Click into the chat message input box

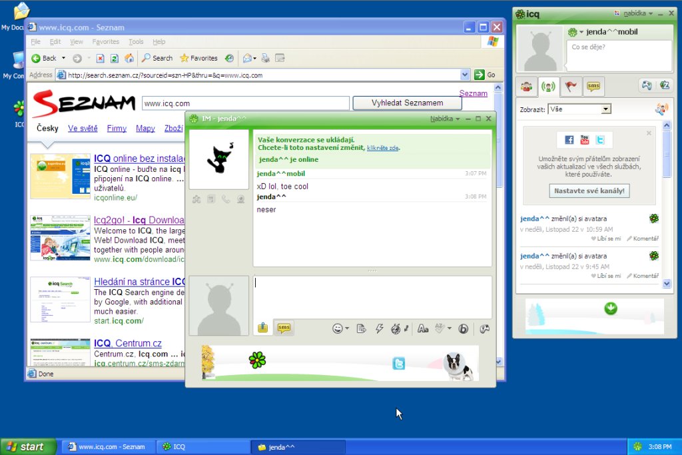coord(373,297)
